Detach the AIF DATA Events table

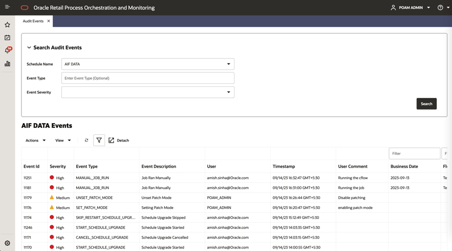tap(119, 140)
